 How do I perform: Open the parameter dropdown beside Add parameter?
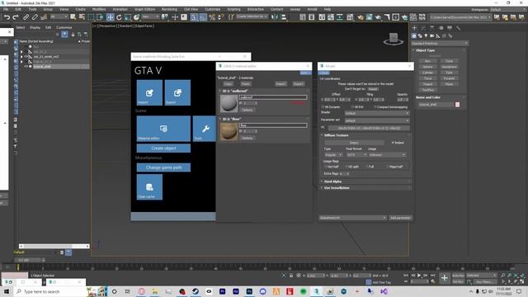[352, 218]
